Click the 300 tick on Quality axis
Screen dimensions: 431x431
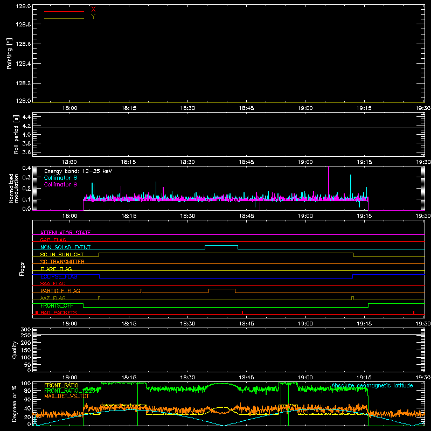click(x=26, y=329)
